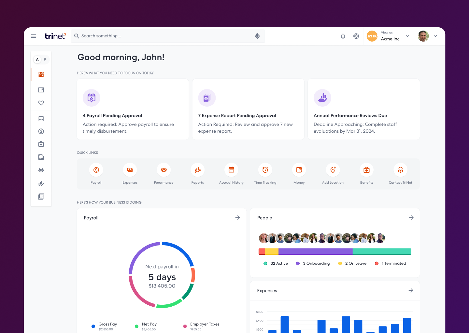
Task: Click the notifications bell icon
Action: pos(343,36)
